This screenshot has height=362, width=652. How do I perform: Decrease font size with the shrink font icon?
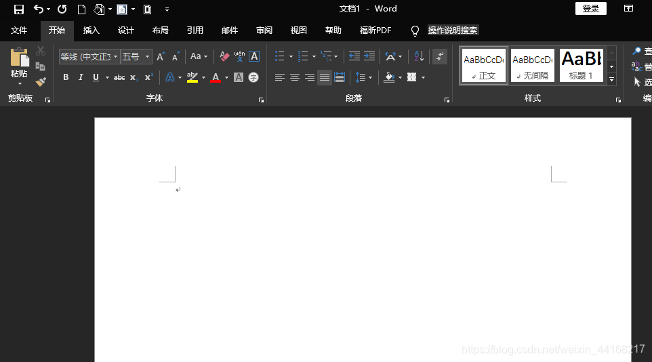pos(176,56)
